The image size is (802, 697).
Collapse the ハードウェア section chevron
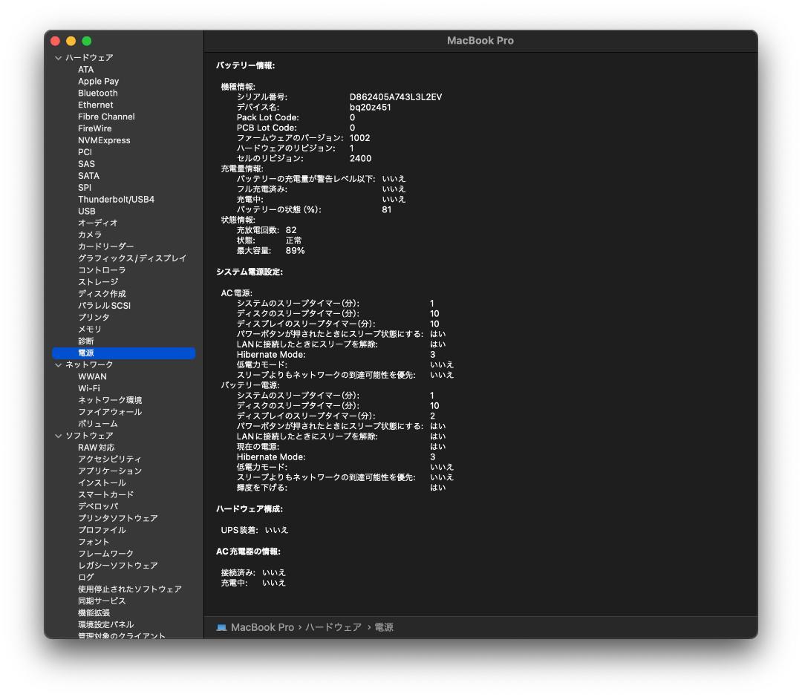[x=59, y=58]
